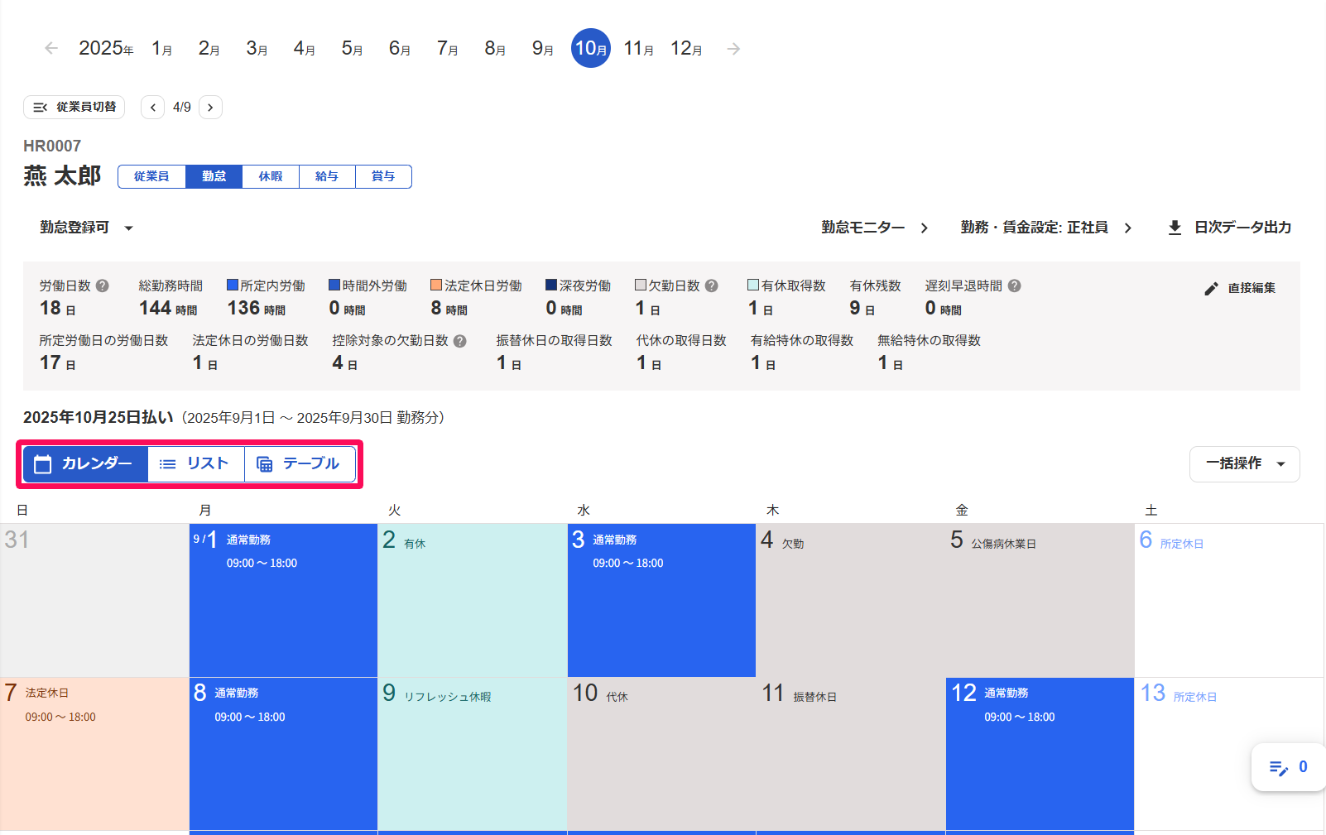The width and height of the screenshot is (1326, 835).
Task: Click the help icon next to 欠勤日数
Action: click(x=712, y=286)
